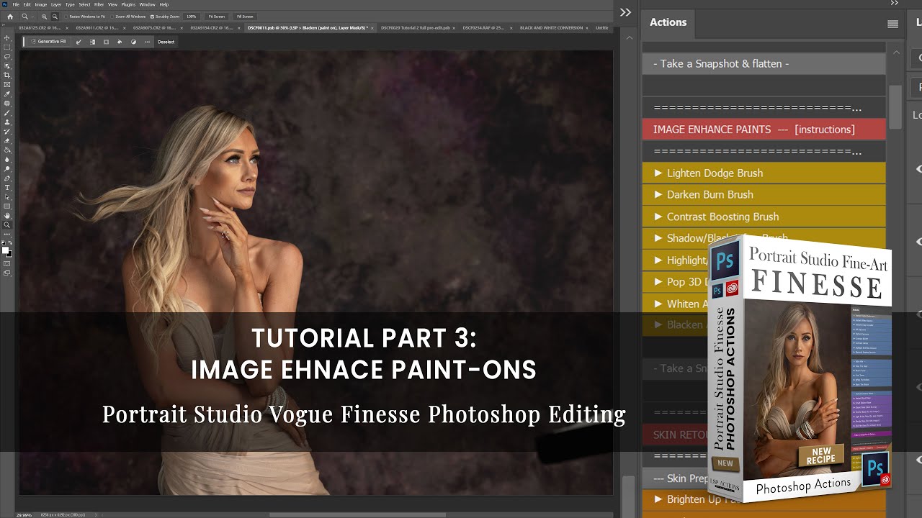
Task: Click the 100% zoom button
Action: point(192,17)
